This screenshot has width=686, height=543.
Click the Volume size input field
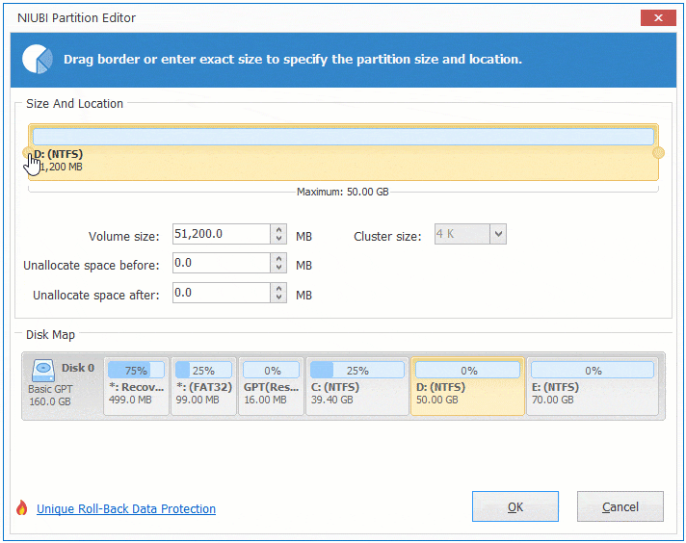(x=222, y=234)
